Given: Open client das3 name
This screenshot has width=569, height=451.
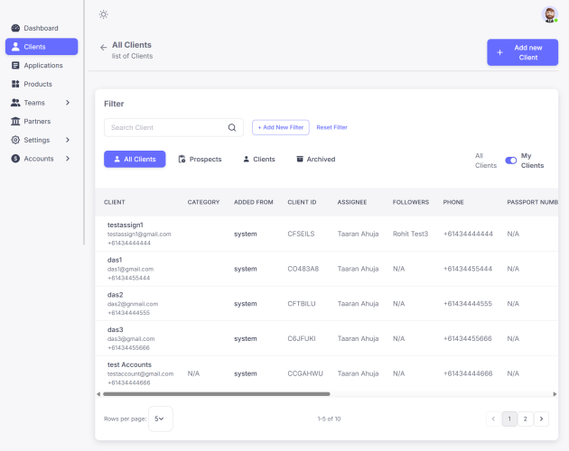Looking at the screenshot, I should tap(115, 329).
